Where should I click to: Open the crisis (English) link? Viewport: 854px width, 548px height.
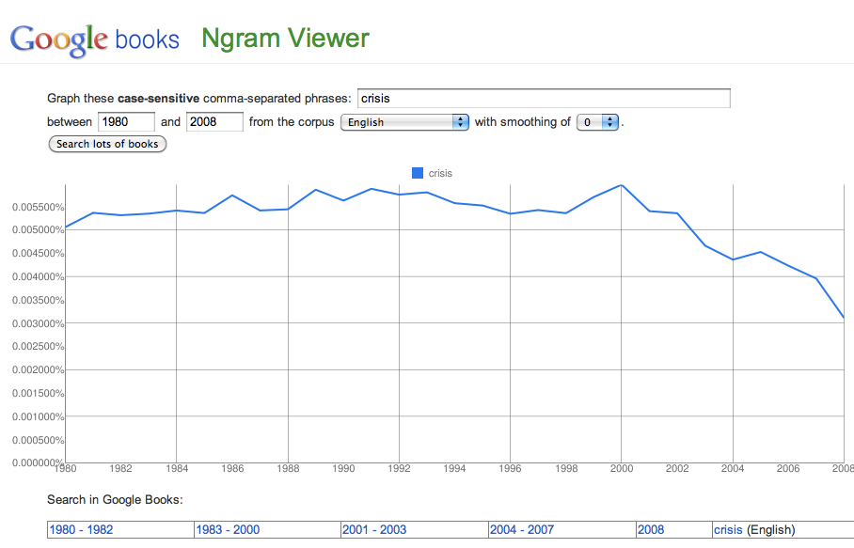click(x=728, y=529)
